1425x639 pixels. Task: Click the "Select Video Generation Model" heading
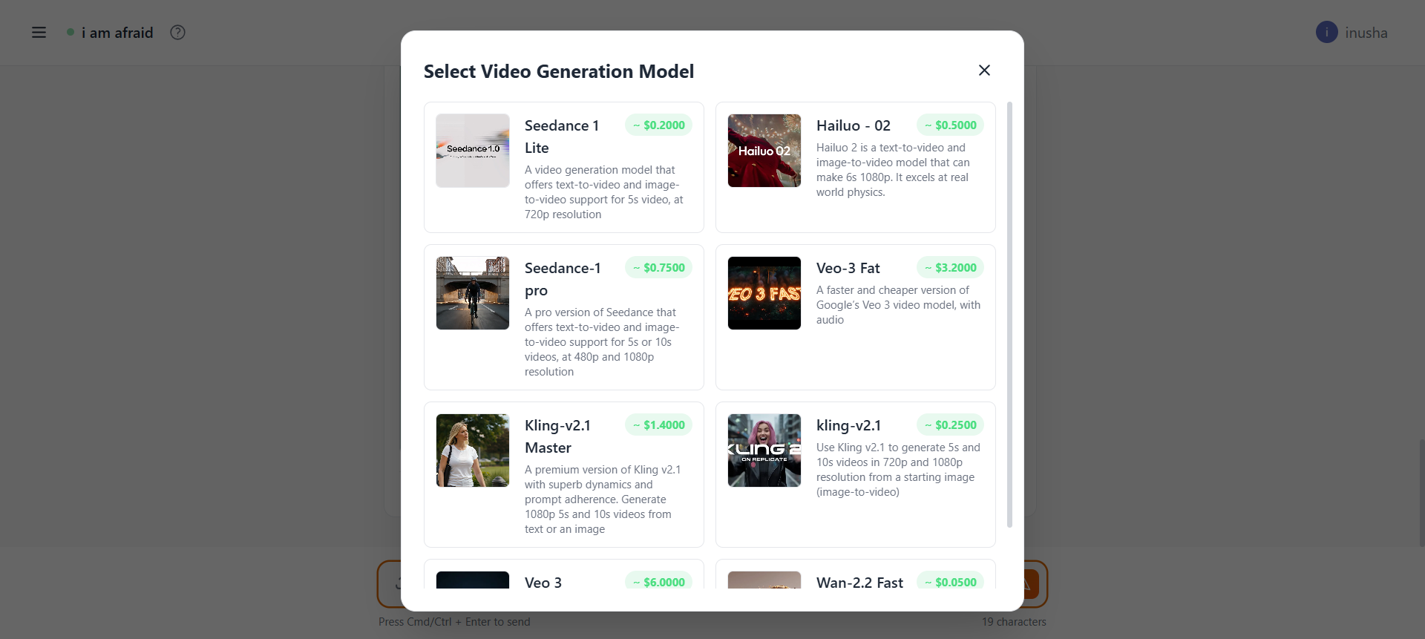[x=559, y=71]
